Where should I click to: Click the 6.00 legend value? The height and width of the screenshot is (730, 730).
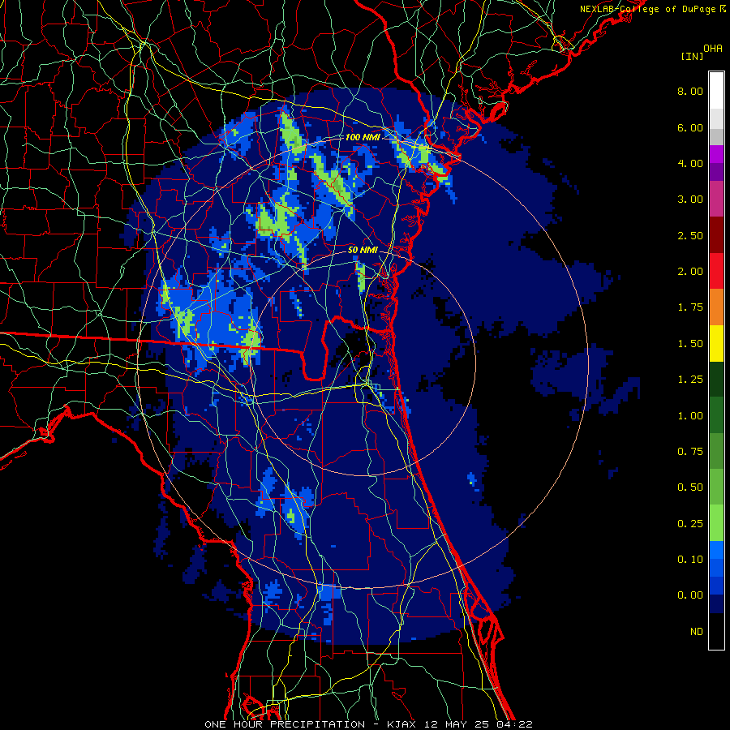690,127
